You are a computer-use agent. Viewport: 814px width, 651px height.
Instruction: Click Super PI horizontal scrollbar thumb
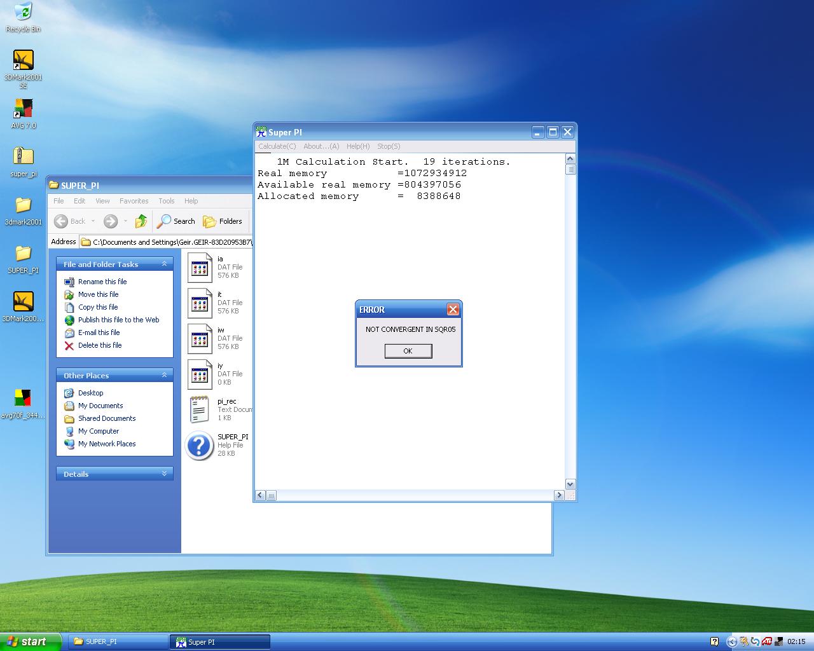[x=271, y=495]
